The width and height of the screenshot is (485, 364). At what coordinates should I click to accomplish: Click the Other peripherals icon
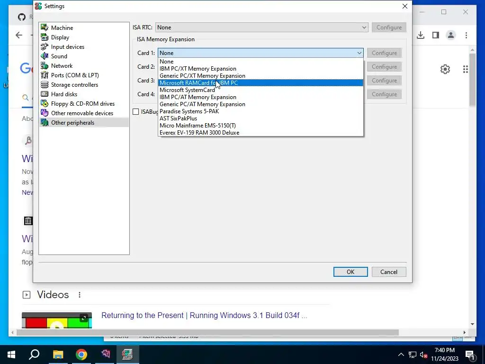point(45,123)
